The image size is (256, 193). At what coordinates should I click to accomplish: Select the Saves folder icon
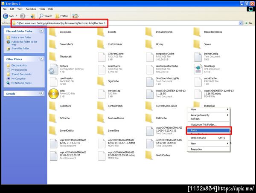click(x=197, y=44)
